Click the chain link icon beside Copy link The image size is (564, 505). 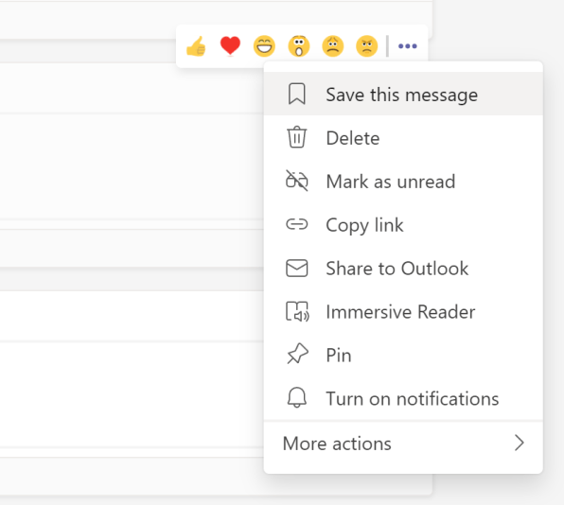click(297, 225)
